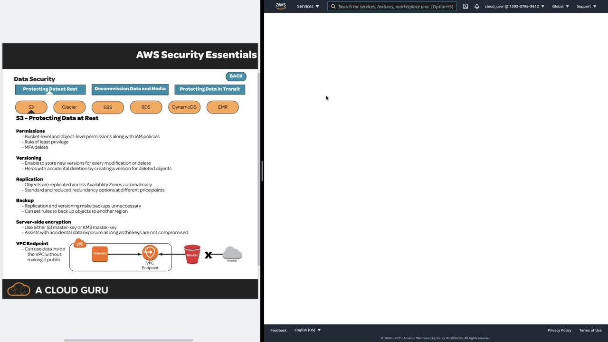Open the CloudShell terminal icon

point(465,7)
